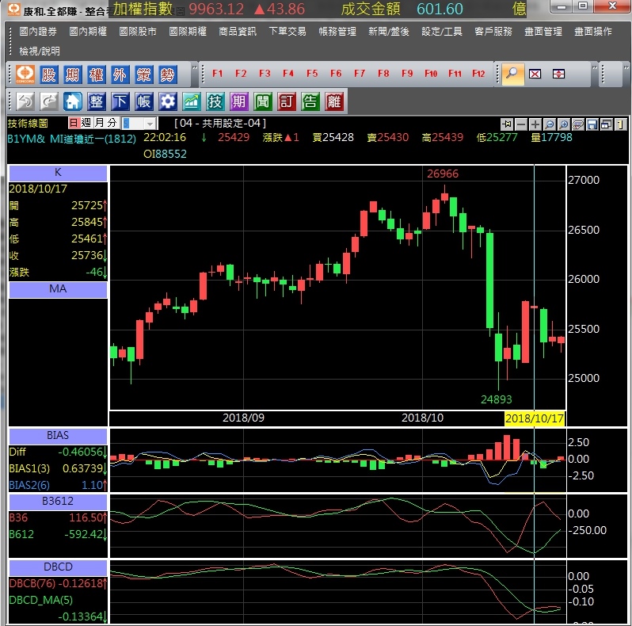This screenshot has width=632, height=626.
Task: Open the 策 strategy toolbar button
Action: [144, 74]
